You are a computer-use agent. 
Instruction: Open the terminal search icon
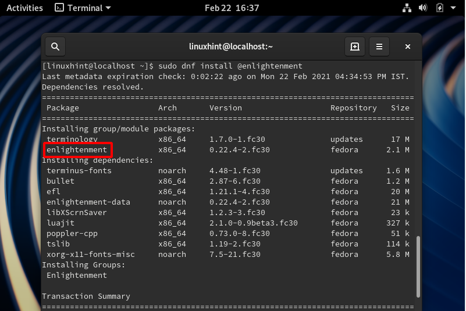tap(55, 47)
